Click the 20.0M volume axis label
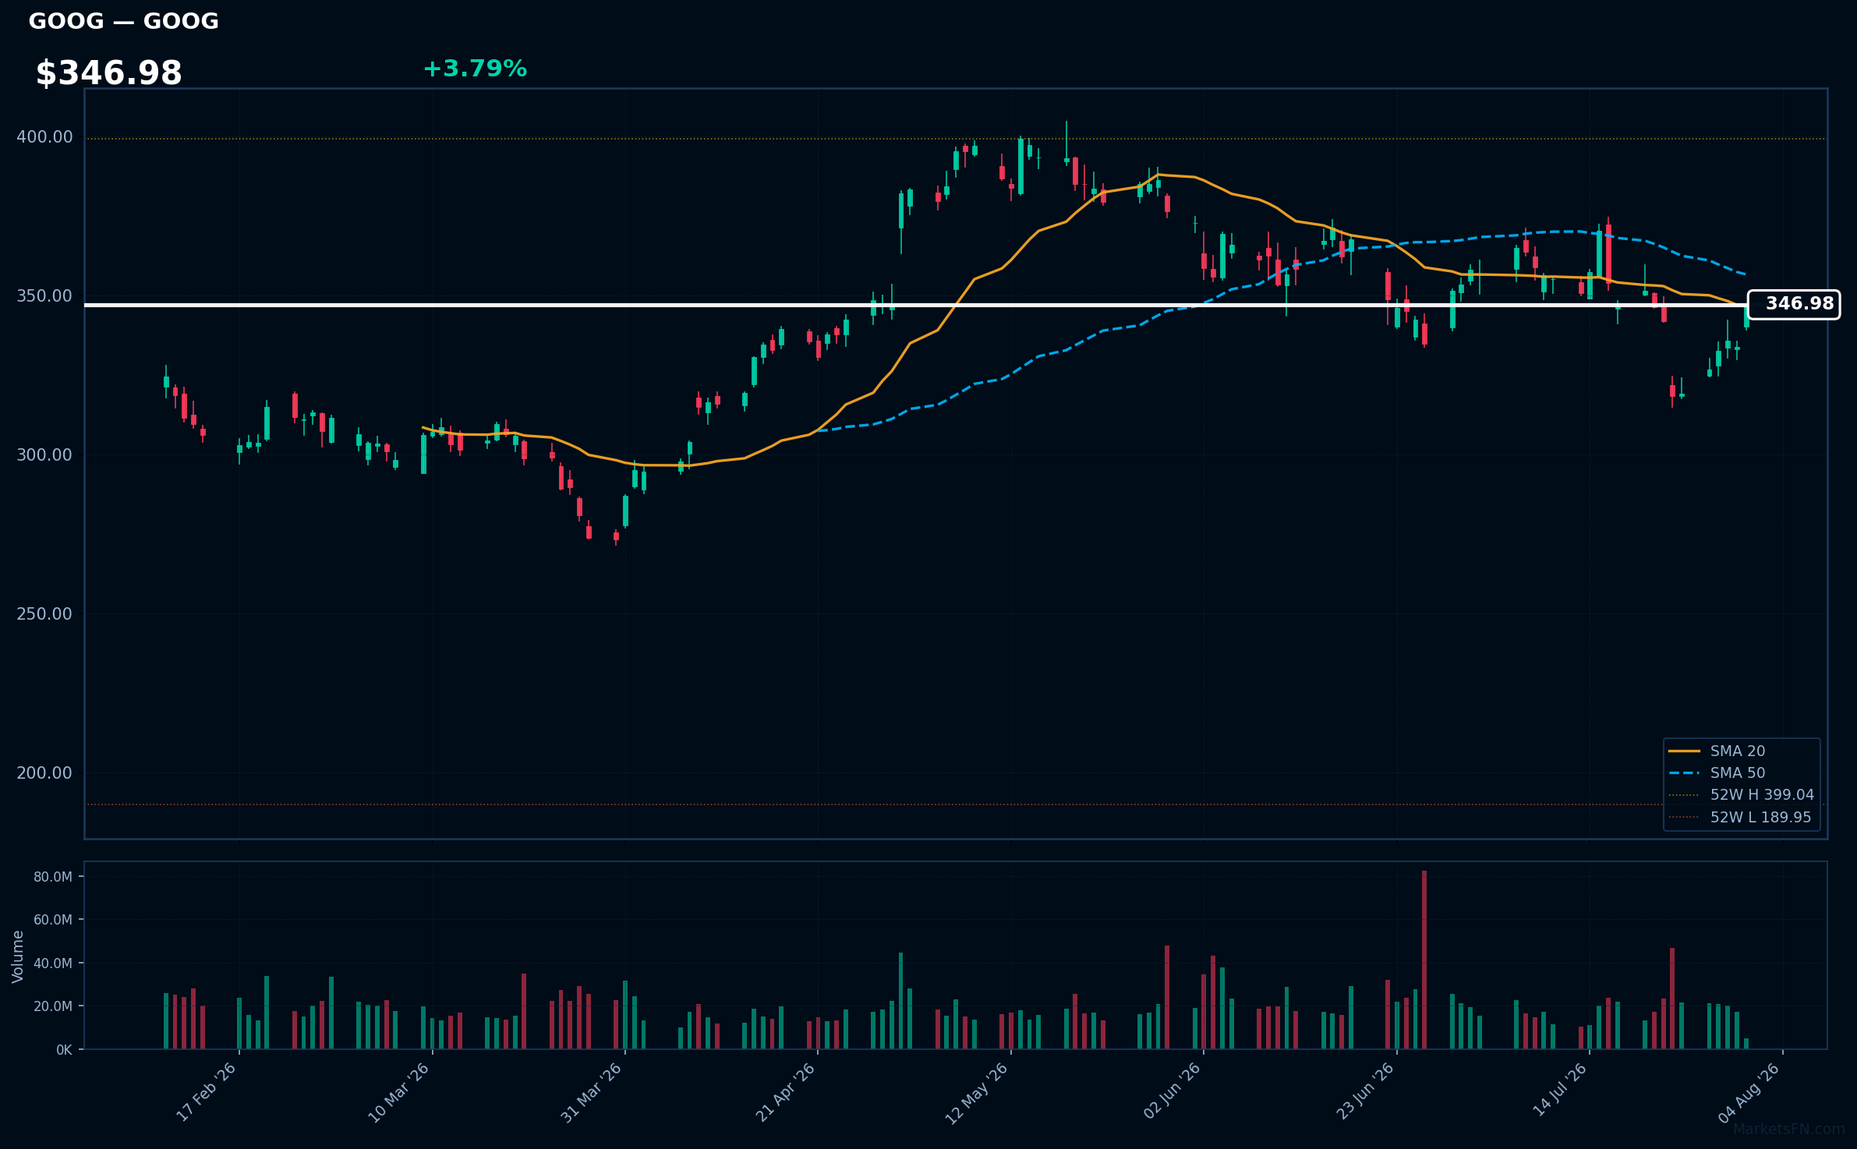The width and height of the screenshot is (1857, 1149). pos(53,1006)
